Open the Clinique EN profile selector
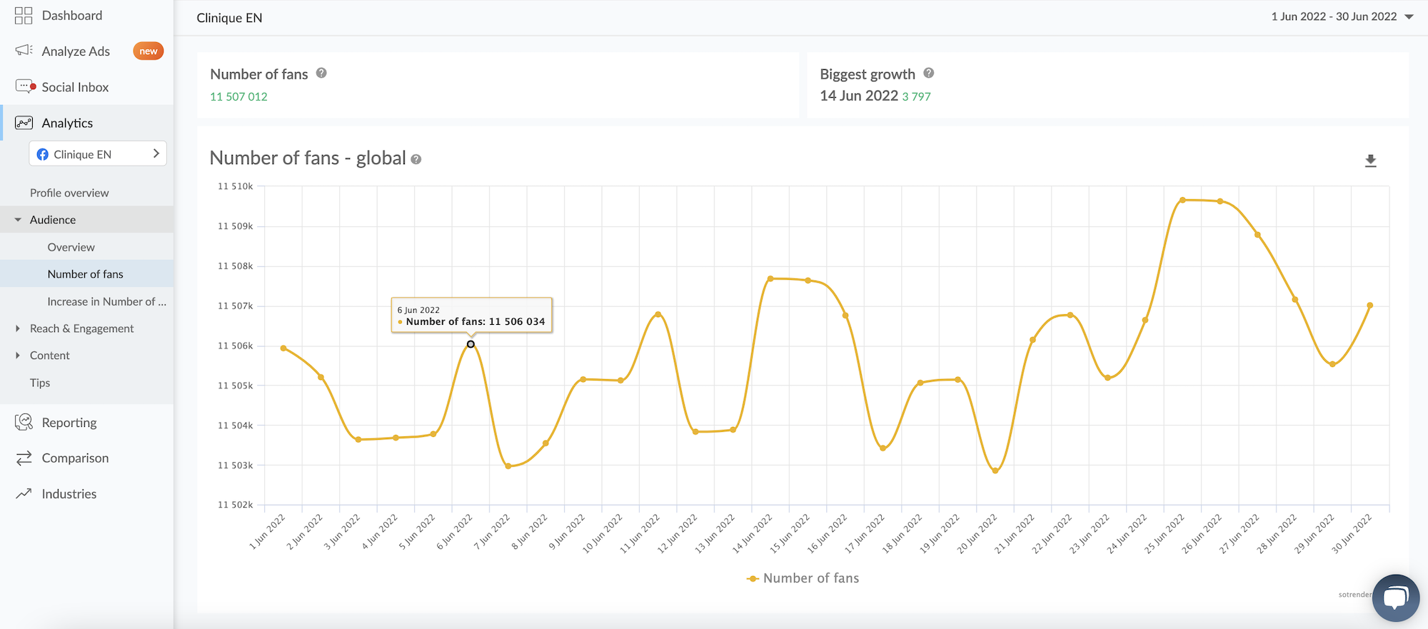 pos(98,154)
